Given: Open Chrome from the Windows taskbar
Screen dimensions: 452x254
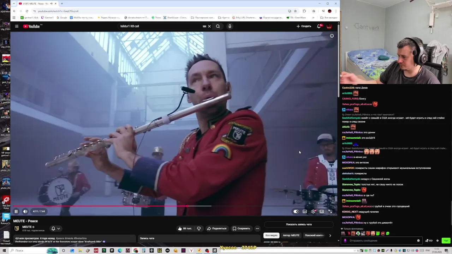Looking at the screenshot, I should click(136, 250).
